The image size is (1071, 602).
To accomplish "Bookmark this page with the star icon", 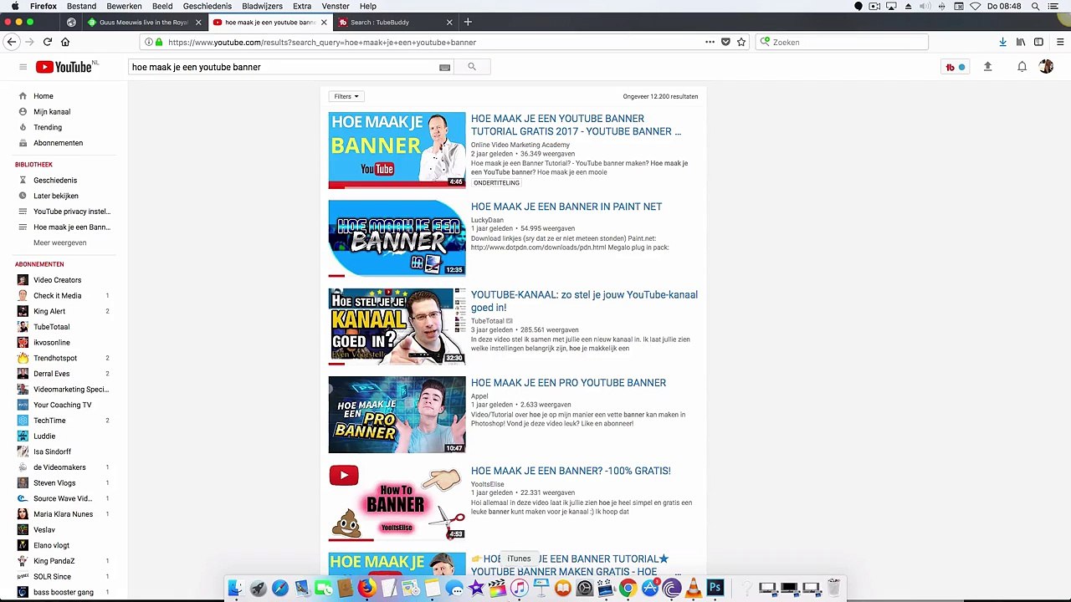I will coord(741,42).
